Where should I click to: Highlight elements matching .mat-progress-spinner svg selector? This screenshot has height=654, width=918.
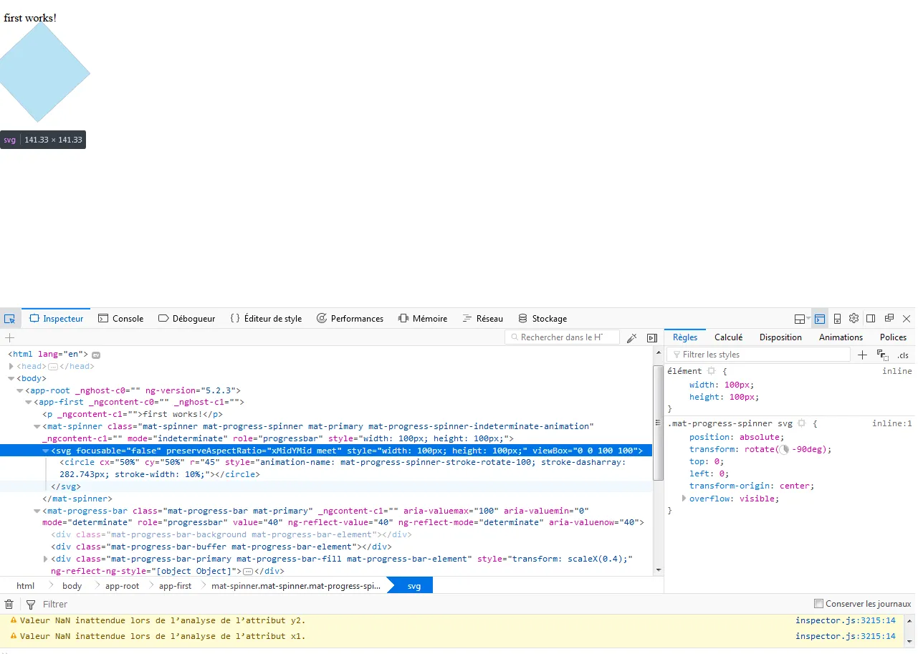[x=802, y=423]
